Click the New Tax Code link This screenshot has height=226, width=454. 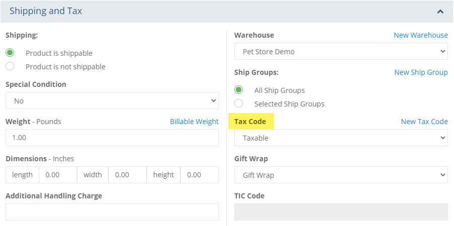tap(424, 122)
